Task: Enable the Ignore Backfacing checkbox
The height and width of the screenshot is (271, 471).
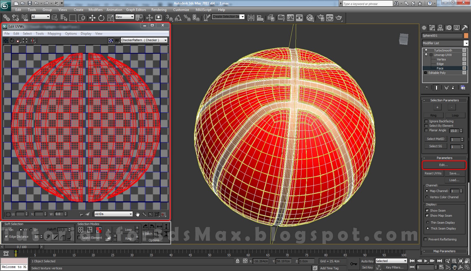Action: point(426,121)
